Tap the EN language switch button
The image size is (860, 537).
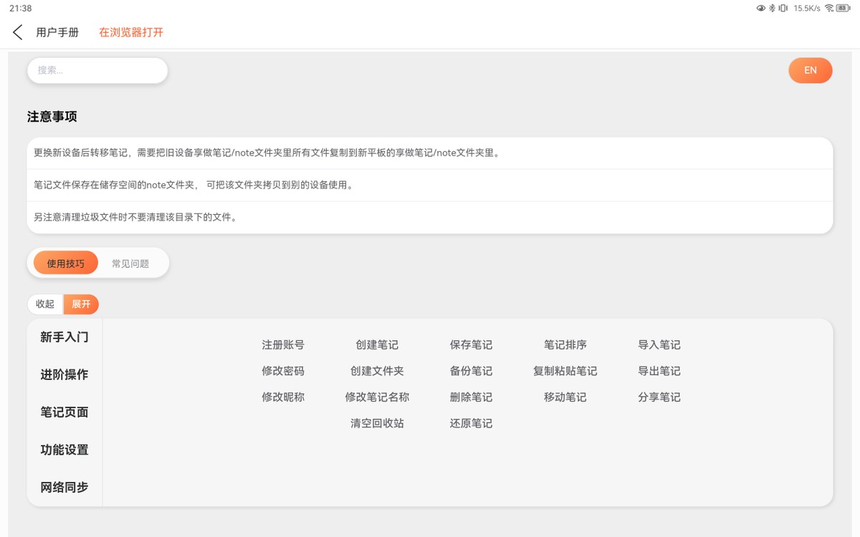(x=810, y=70)
